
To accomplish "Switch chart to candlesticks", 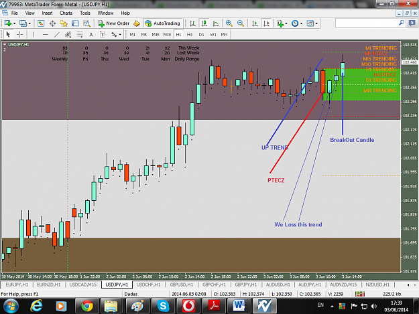I will [204, 23].
